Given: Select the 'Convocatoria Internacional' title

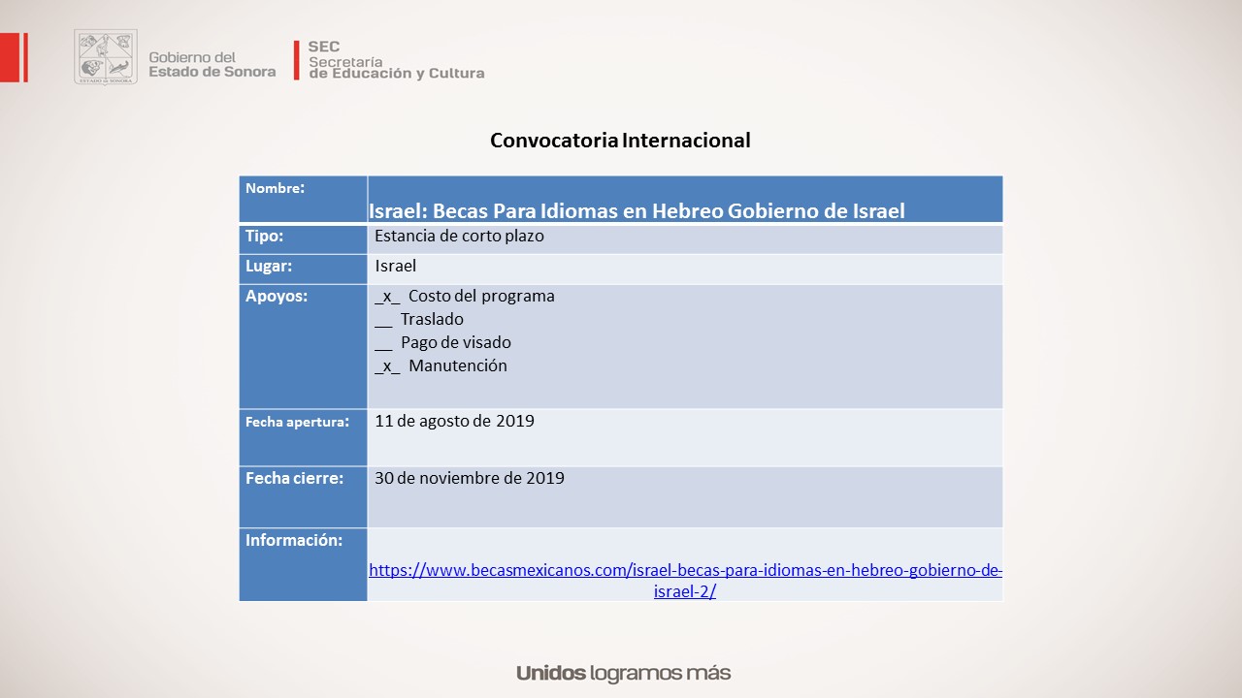Looking at the screenshot, I should [620, 140].
